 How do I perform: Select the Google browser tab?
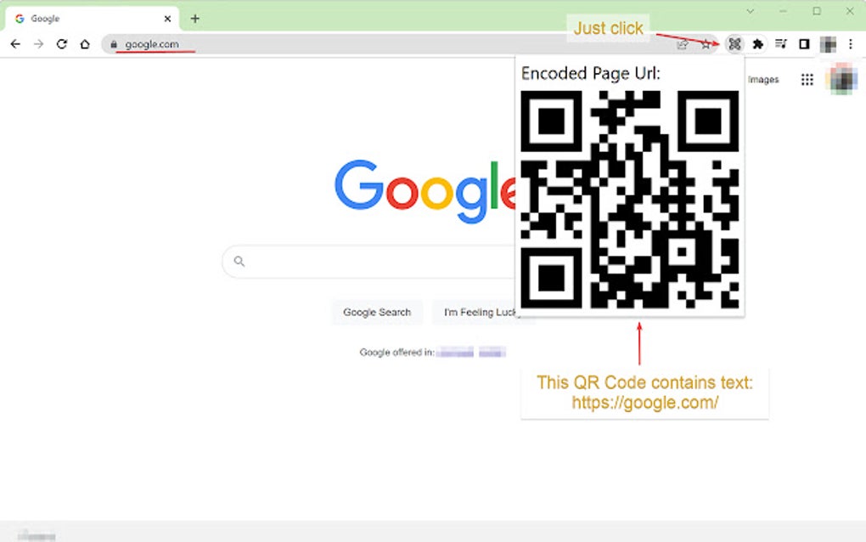click(x=85, y=17)
